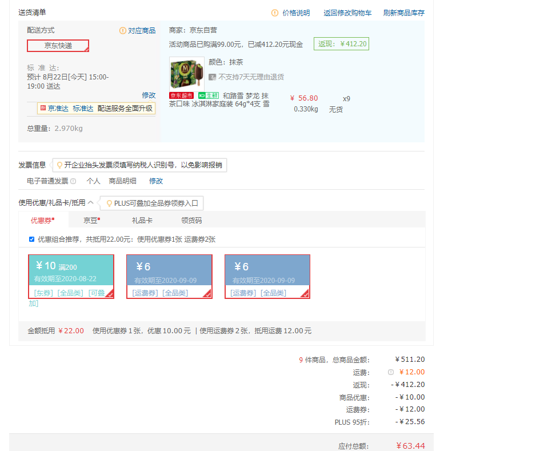
Task: Toggle the coupon combination recommendation checkbox
Action: click(x=31, y=240)
